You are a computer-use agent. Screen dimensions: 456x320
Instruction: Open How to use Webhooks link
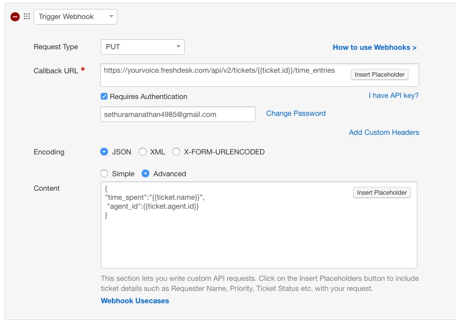[374, 48]
